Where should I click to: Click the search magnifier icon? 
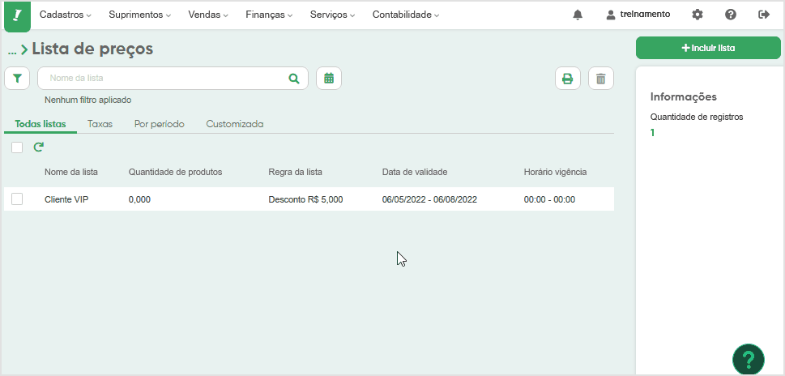pyautogui.click(x=294, y=79)
